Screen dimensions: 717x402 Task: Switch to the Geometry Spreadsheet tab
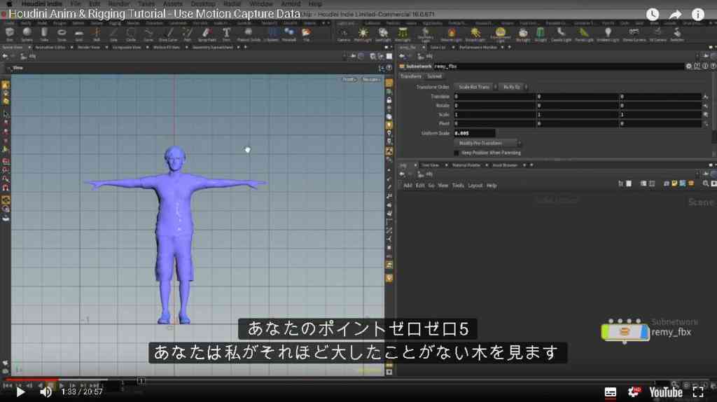pyautogui.click(x=213, y=47)
